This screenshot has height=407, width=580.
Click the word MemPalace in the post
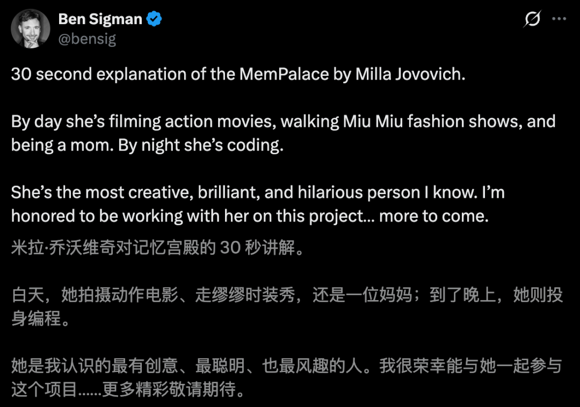tap(284, 74)
